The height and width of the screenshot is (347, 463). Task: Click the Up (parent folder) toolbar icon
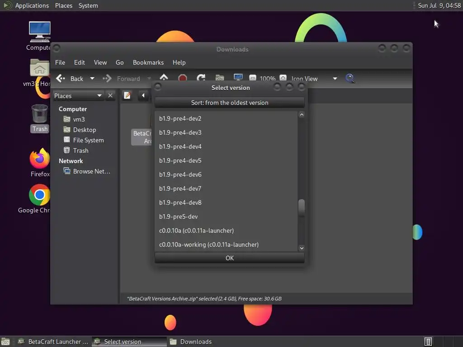click(x=164, y=78)
